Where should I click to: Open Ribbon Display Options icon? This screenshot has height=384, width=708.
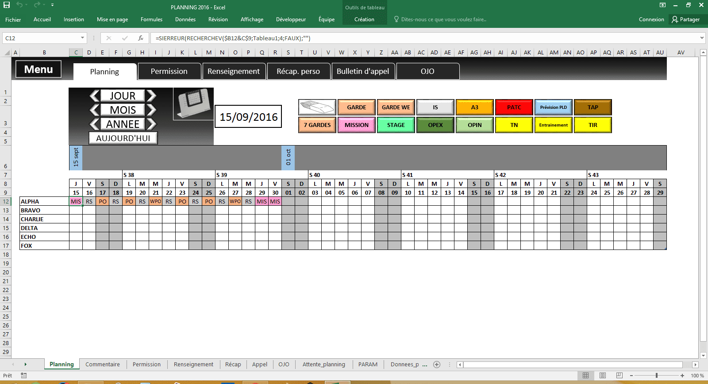(662, 5)
